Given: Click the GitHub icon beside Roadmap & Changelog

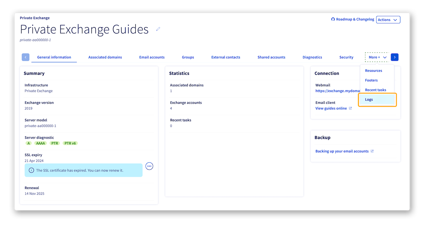Looking at the screenshot, I should pos(333,19).
